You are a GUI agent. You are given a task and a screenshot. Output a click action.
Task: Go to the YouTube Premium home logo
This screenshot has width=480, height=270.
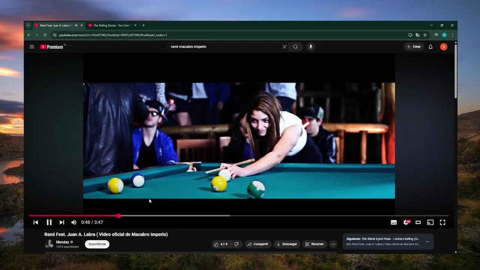(52, 46)
